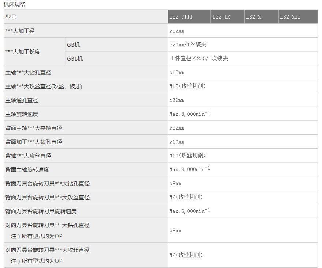Click the ***大加工长度 row label

tap(23, 51)
